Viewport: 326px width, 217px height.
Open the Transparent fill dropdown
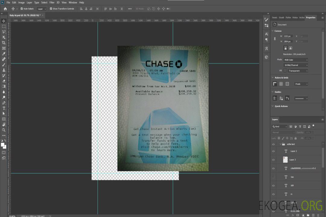[298, 71]
